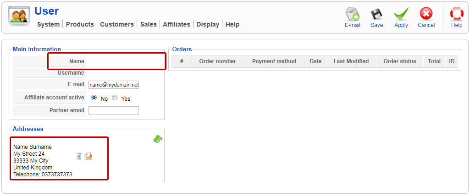470x196 pixels.
Task: Focus the Partner email text field
Action: point(114,110)
